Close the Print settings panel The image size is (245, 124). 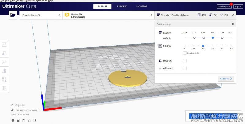tap(233, 24)
